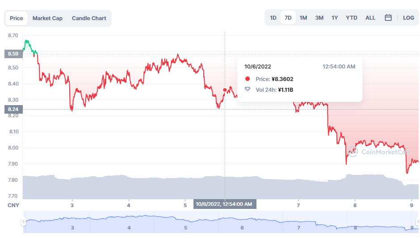
Task: Click the 8.59 price label marker
Action: [x=13, y=54]
